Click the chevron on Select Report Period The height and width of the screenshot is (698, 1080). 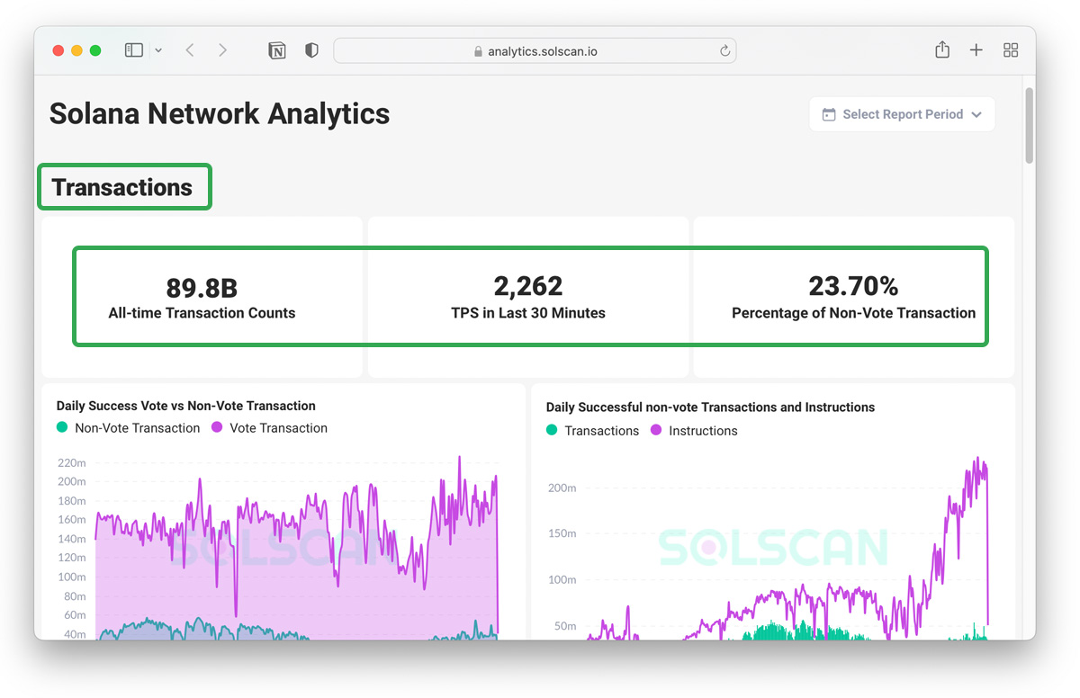click(x=977, y=115)
